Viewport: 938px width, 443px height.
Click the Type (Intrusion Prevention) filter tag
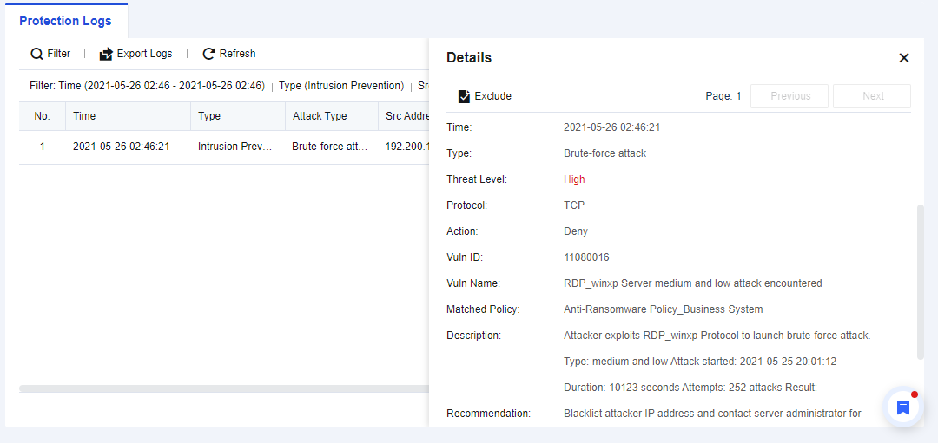point(341,86)
